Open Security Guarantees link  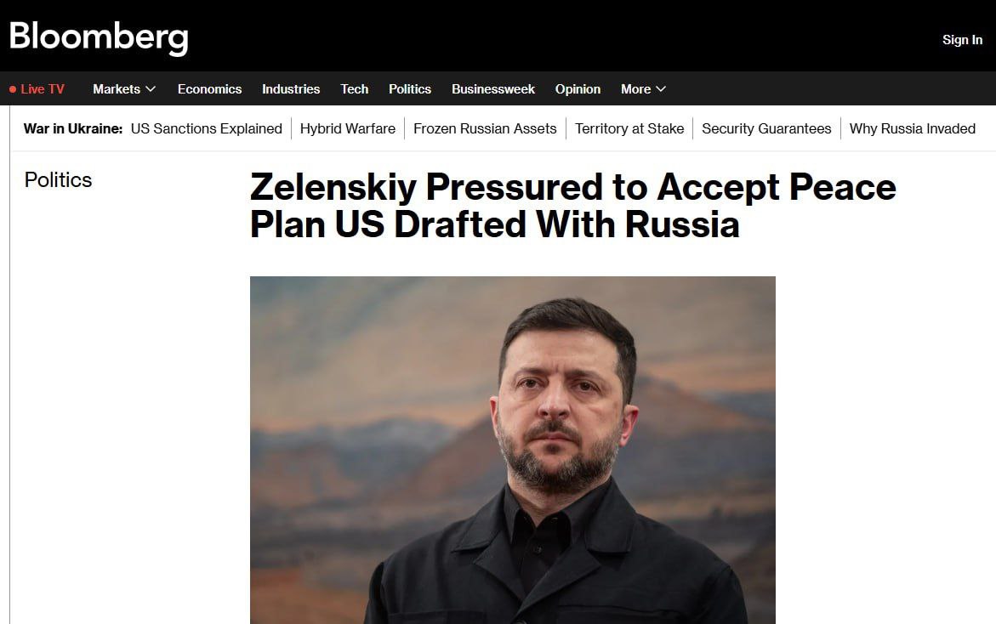(766, 128)
